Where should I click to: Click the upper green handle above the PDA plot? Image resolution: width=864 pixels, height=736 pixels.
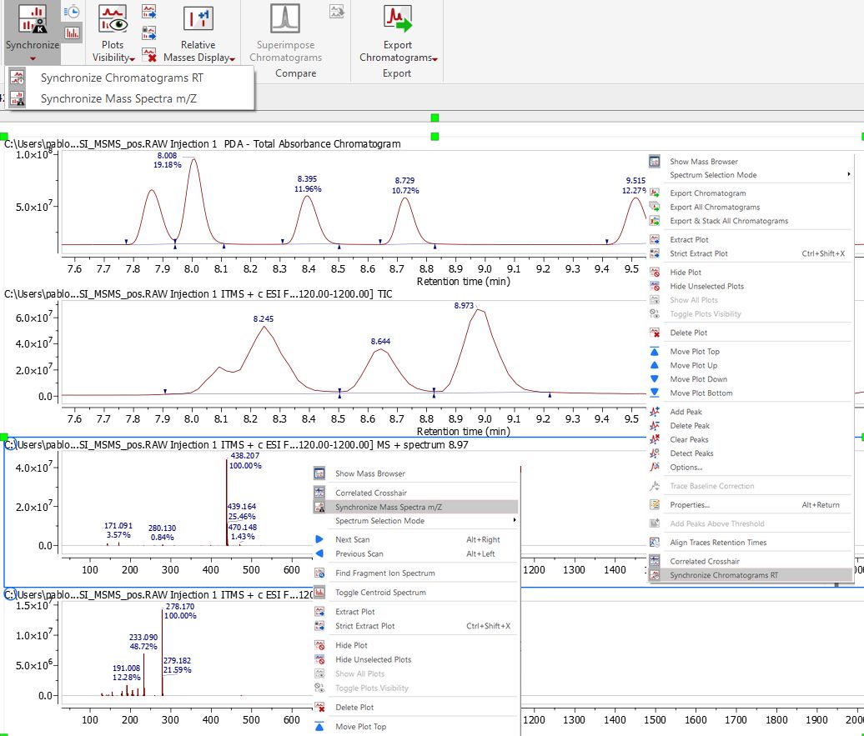435,118
